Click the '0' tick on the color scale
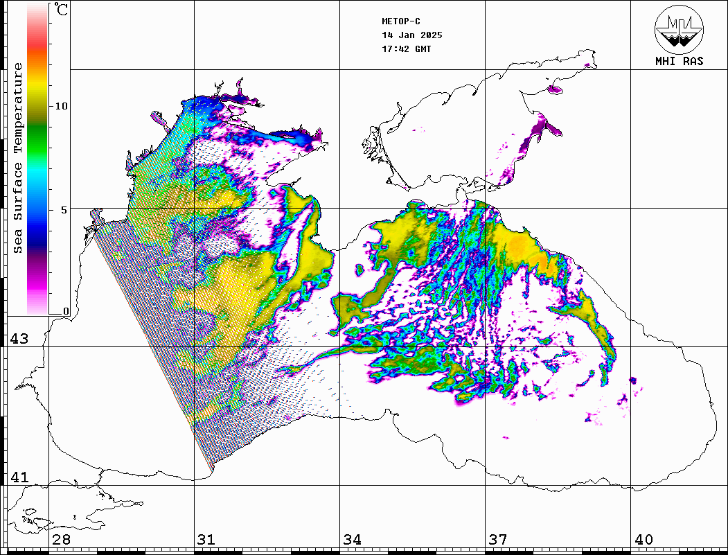Image resolution: width=728 pixels, height=555 pixels. 66,311
